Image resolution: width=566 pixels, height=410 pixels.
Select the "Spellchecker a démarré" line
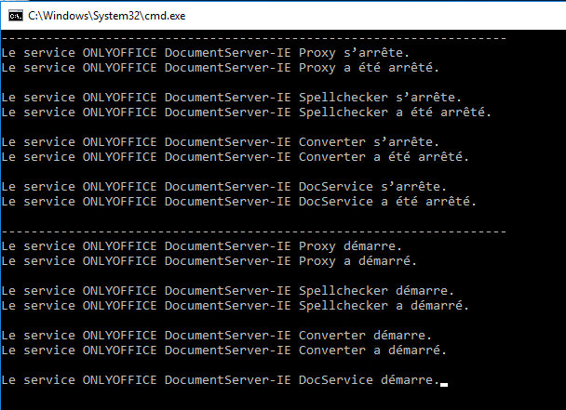[x=236, y=306]
